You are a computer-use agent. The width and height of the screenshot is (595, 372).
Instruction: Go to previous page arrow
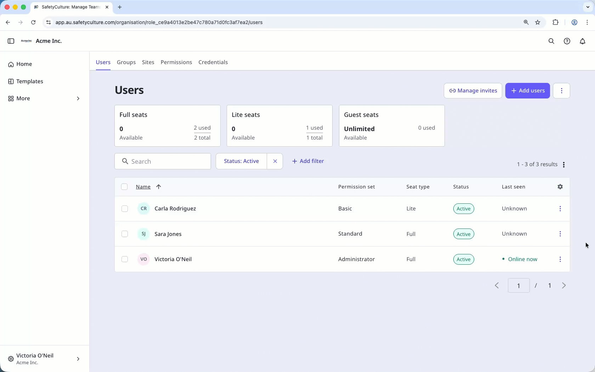point(497,286)
